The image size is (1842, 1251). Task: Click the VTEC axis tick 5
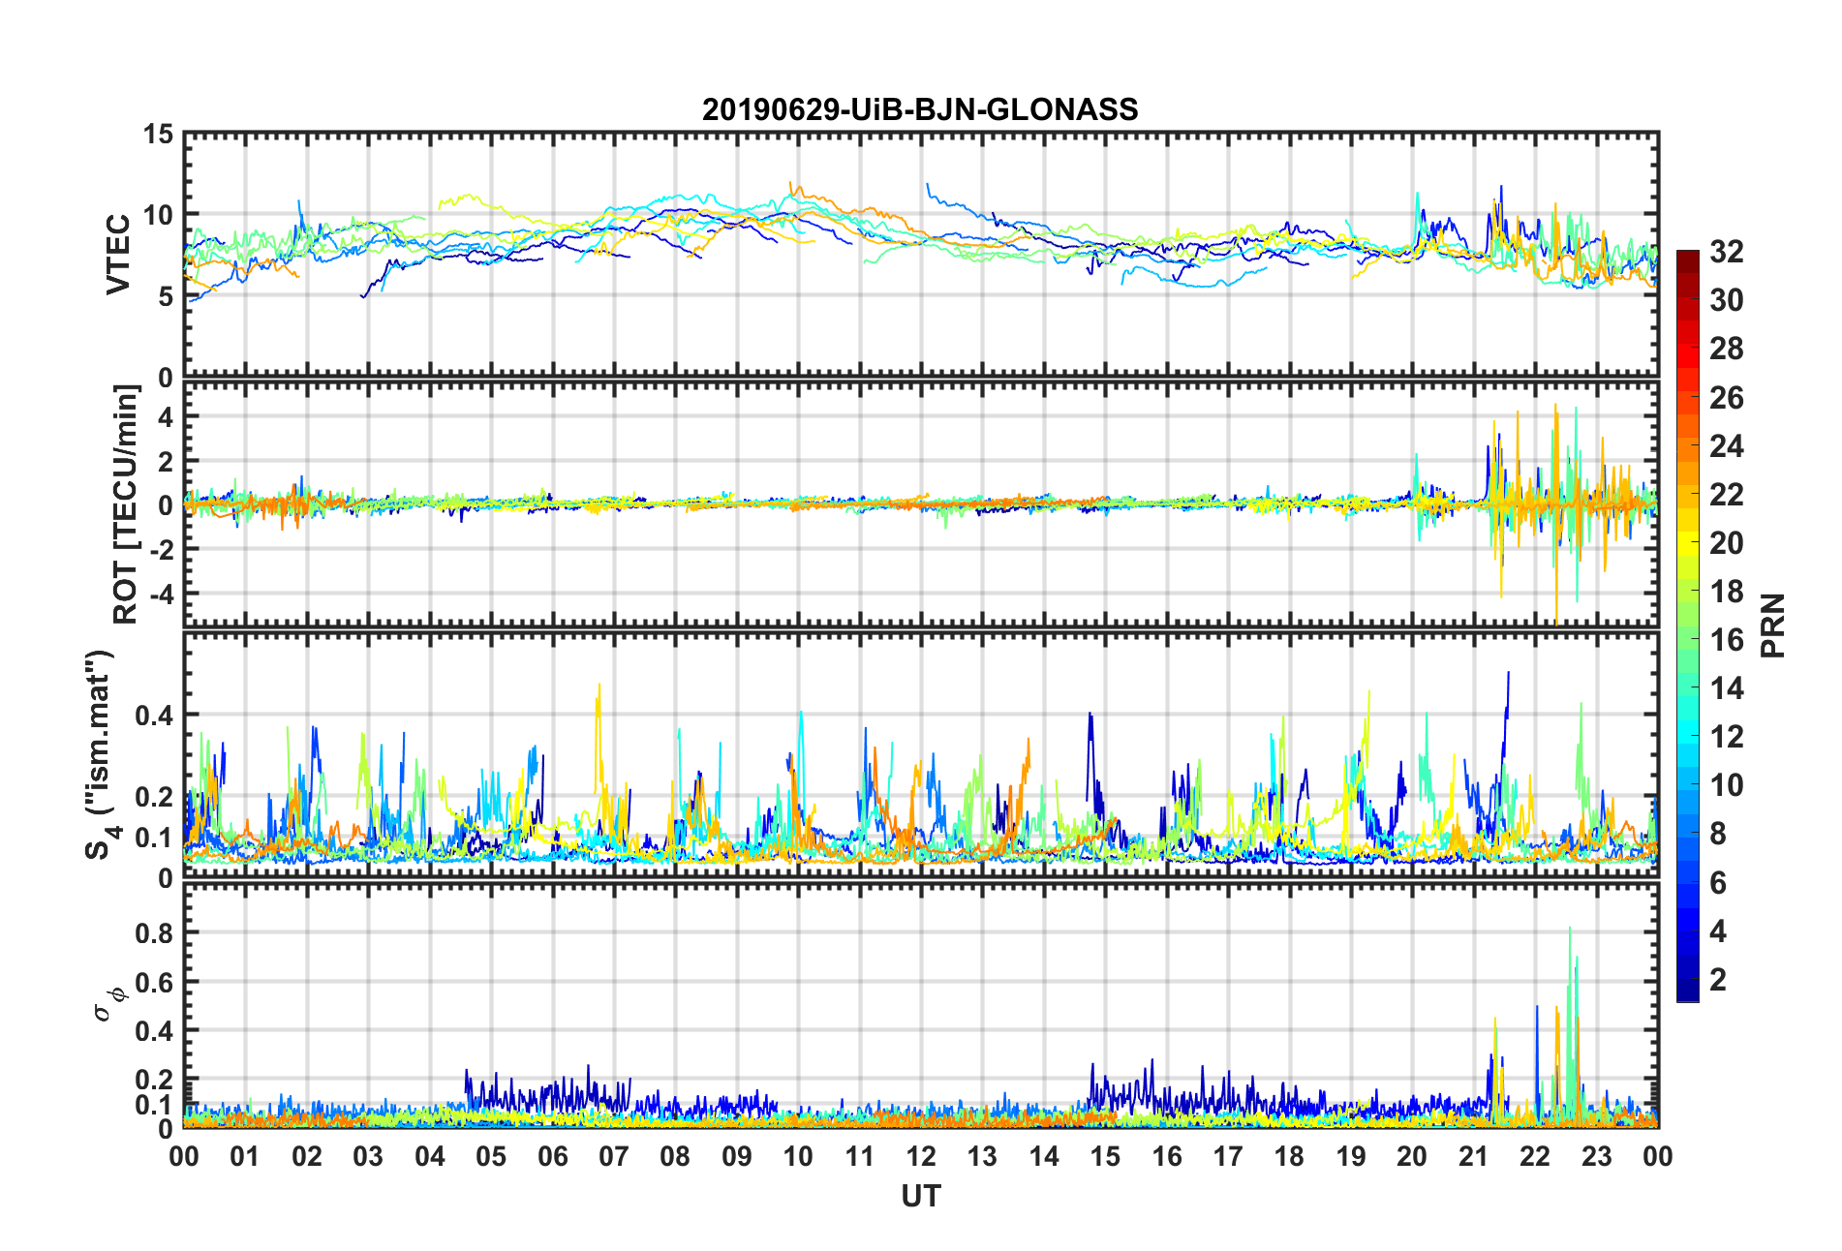167,296
